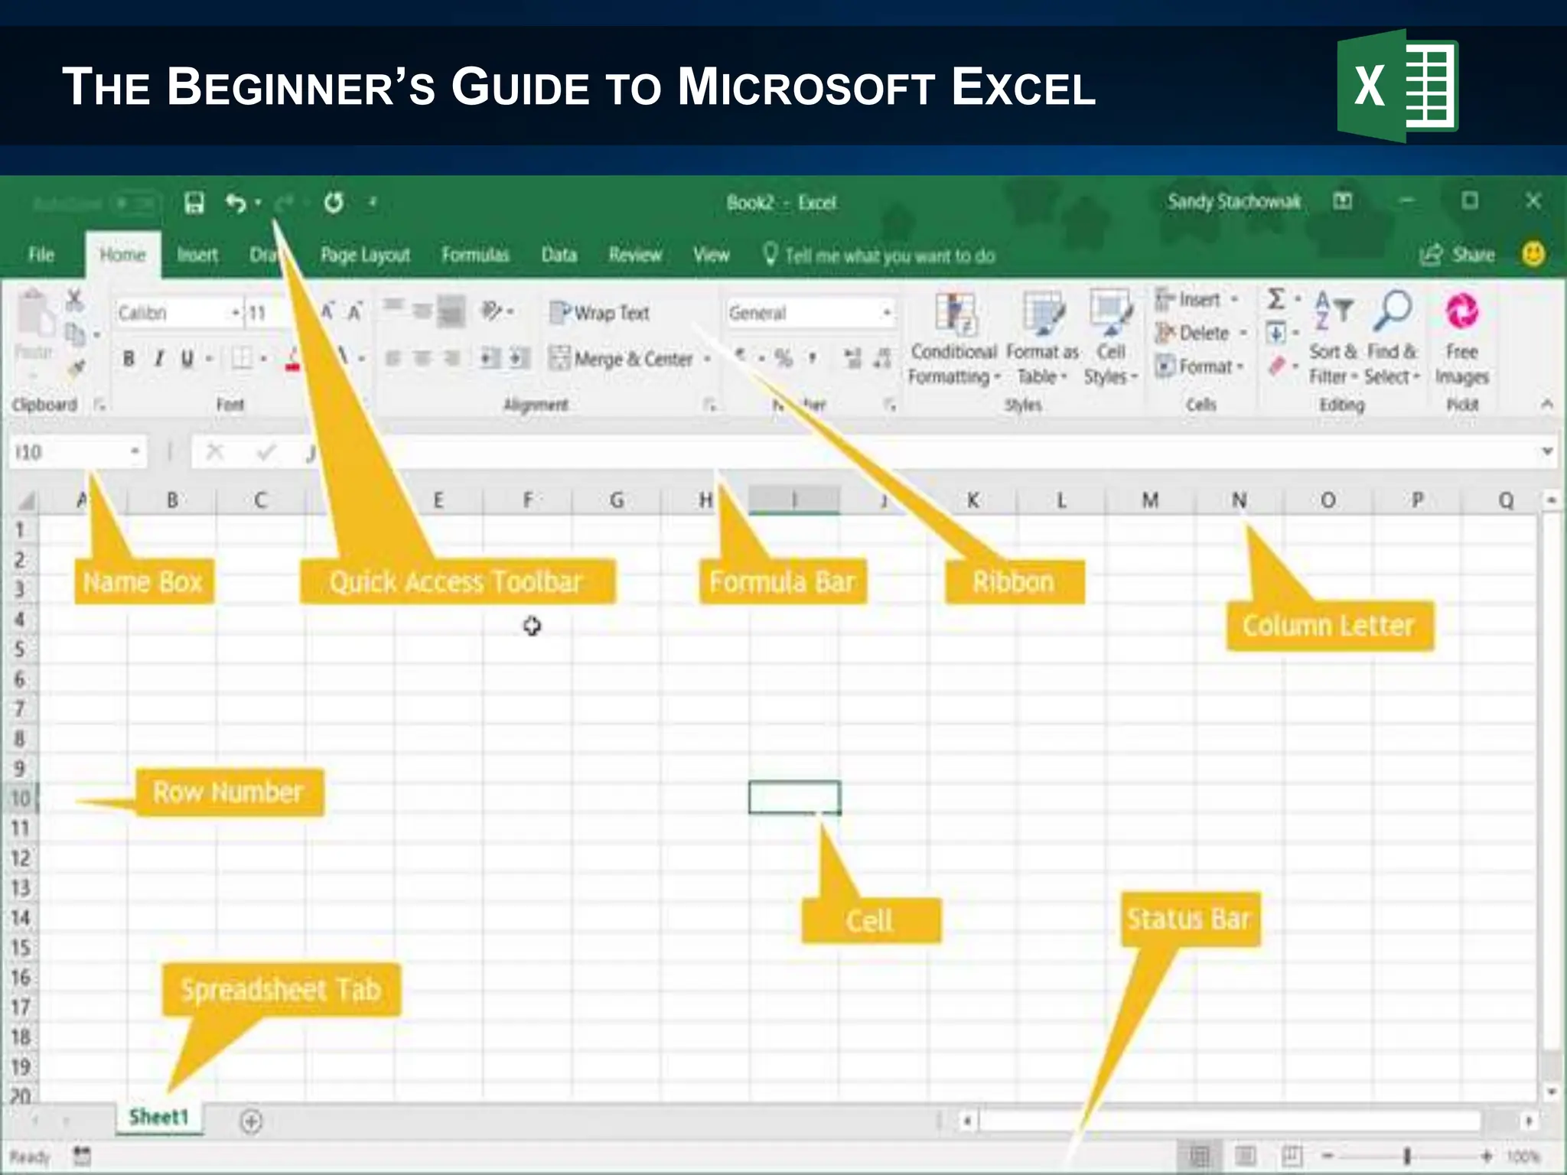This screenshot has width=1567, height=1175.
Task: Click Page Layout view icon in status bar
Action: coord(1246,1156)
